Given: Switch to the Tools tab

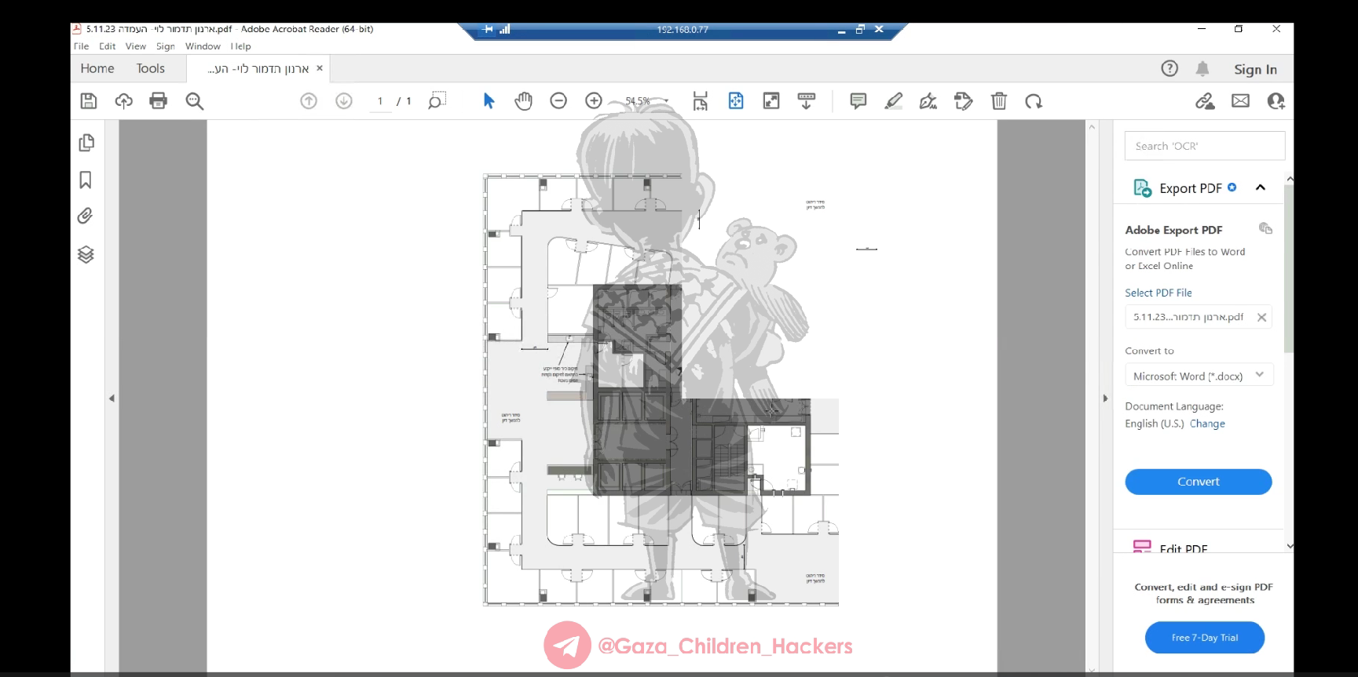Looking at the screenshot, I should point(150,69).
